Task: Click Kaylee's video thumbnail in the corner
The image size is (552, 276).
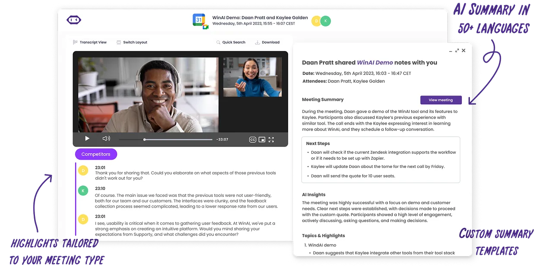Action: [x=252, y=77]
